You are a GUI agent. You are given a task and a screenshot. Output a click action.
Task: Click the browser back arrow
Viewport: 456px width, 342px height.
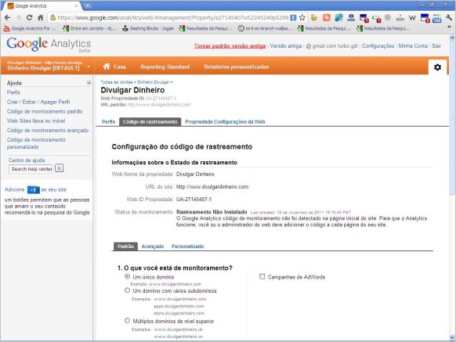(7, 18)
